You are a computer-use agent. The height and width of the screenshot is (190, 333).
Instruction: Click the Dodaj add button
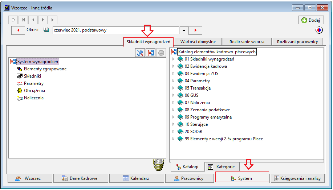311,20
